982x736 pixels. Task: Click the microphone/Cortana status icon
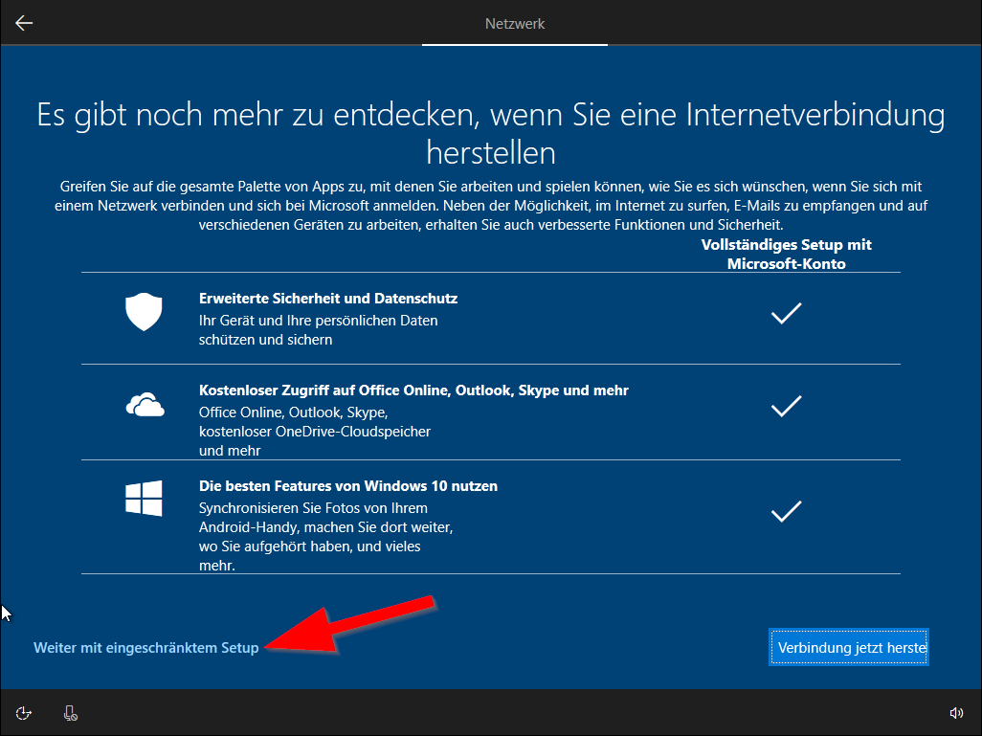click(70, 713)
